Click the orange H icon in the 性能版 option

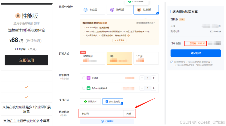click(139, 10)
